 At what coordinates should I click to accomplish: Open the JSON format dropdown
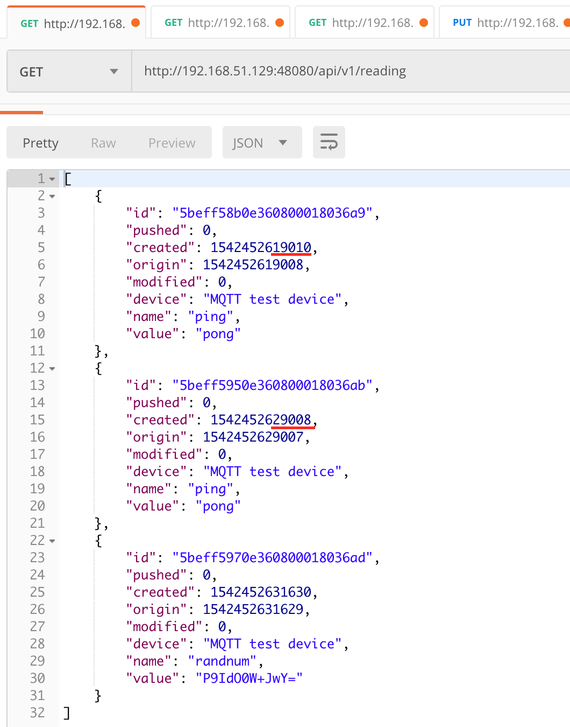click(262, 142)
